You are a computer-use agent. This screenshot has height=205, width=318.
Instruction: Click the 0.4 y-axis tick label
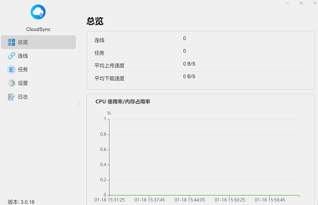103,164
